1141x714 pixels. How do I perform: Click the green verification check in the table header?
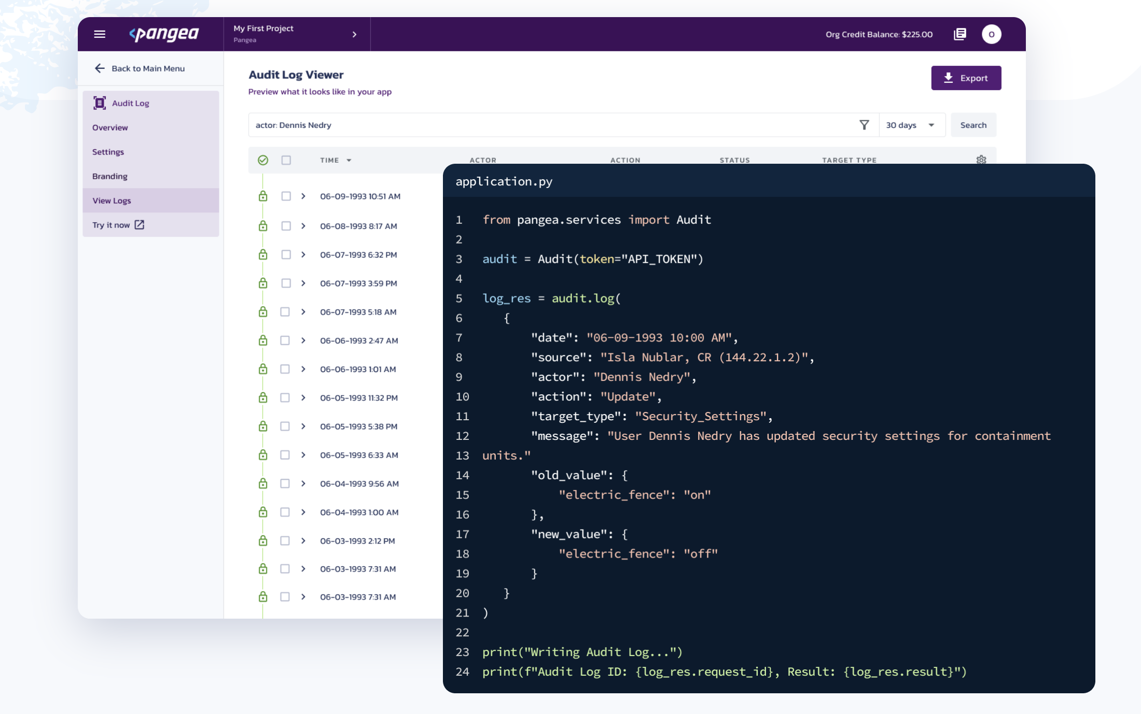[x=263, y=160]
